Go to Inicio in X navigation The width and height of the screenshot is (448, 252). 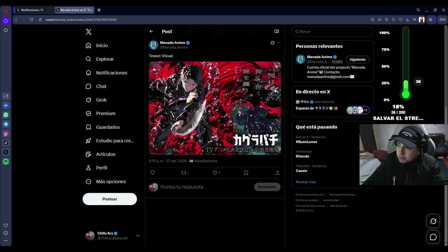[97, 45]
